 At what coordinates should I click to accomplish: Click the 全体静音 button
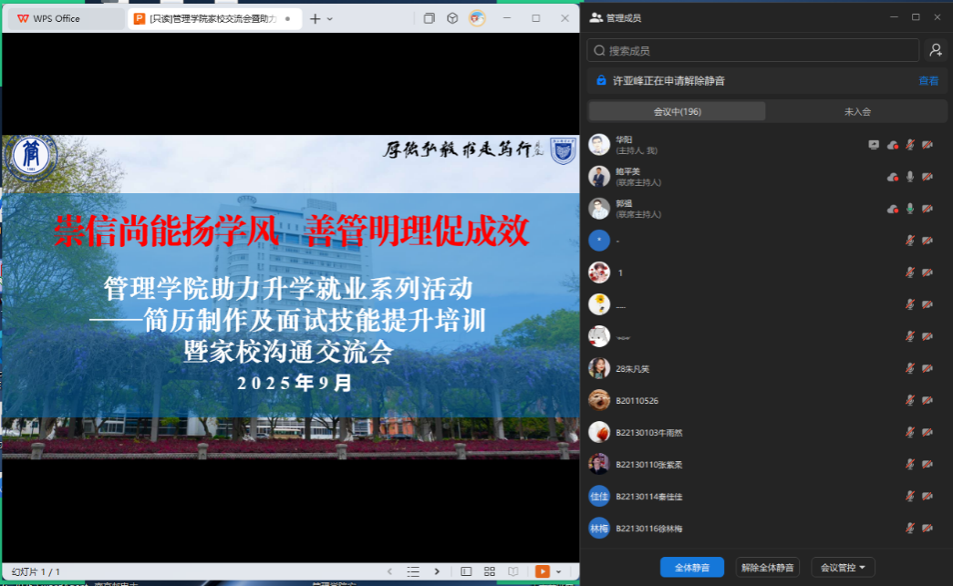pos(691,567)
